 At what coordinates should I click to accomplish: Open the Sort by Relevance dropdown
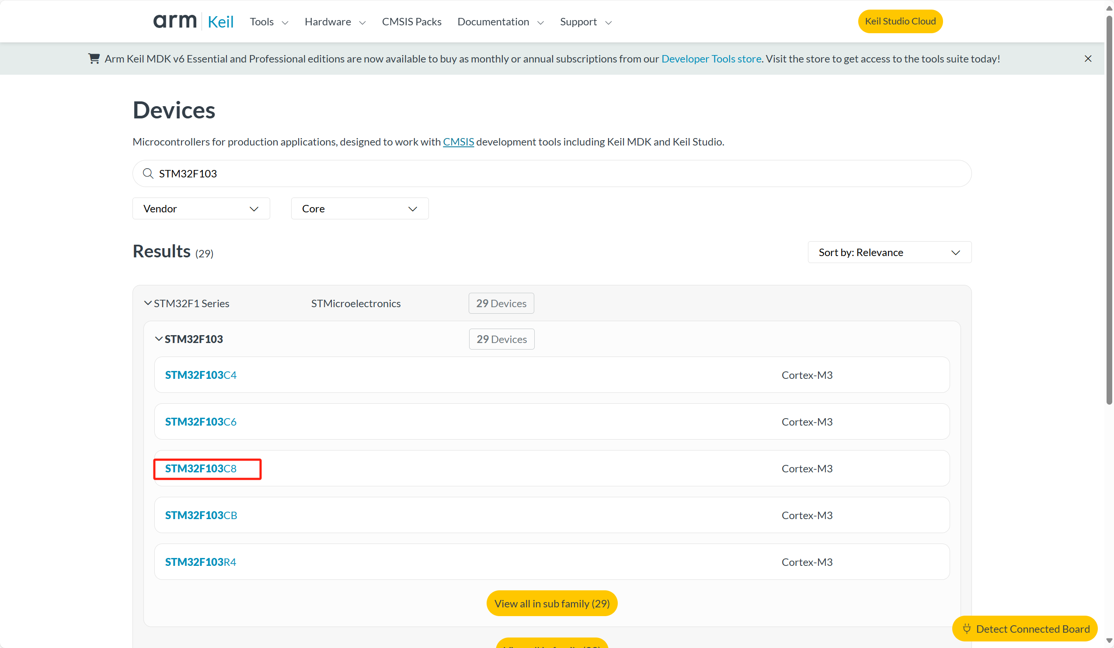coord(889,252)
